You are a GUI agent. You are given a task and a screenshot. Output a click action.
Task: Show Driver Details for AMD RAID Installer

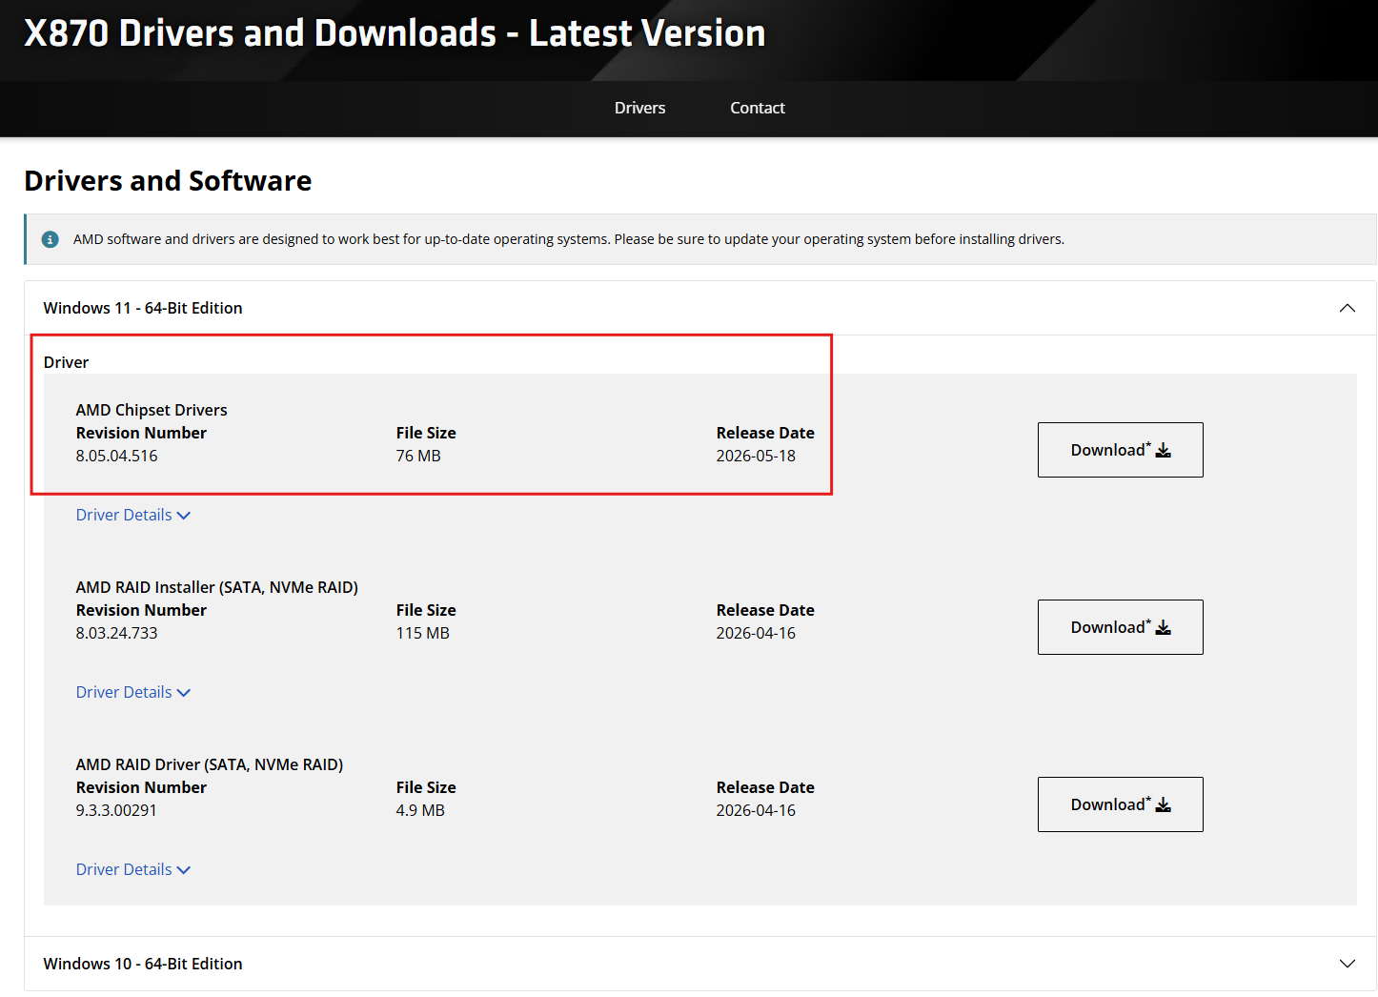point(133,692)
